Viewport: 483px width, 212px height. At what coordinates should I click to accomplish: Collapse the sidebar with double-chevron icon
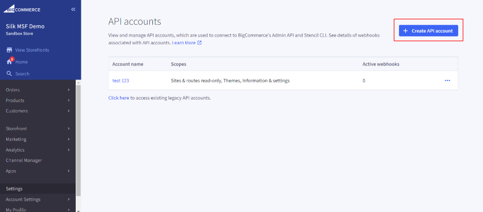tap(73, 10)
